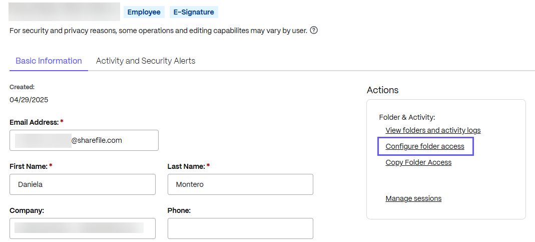Click the Employee badge
The height and width of the screenshot is (242, 535).
144,12
